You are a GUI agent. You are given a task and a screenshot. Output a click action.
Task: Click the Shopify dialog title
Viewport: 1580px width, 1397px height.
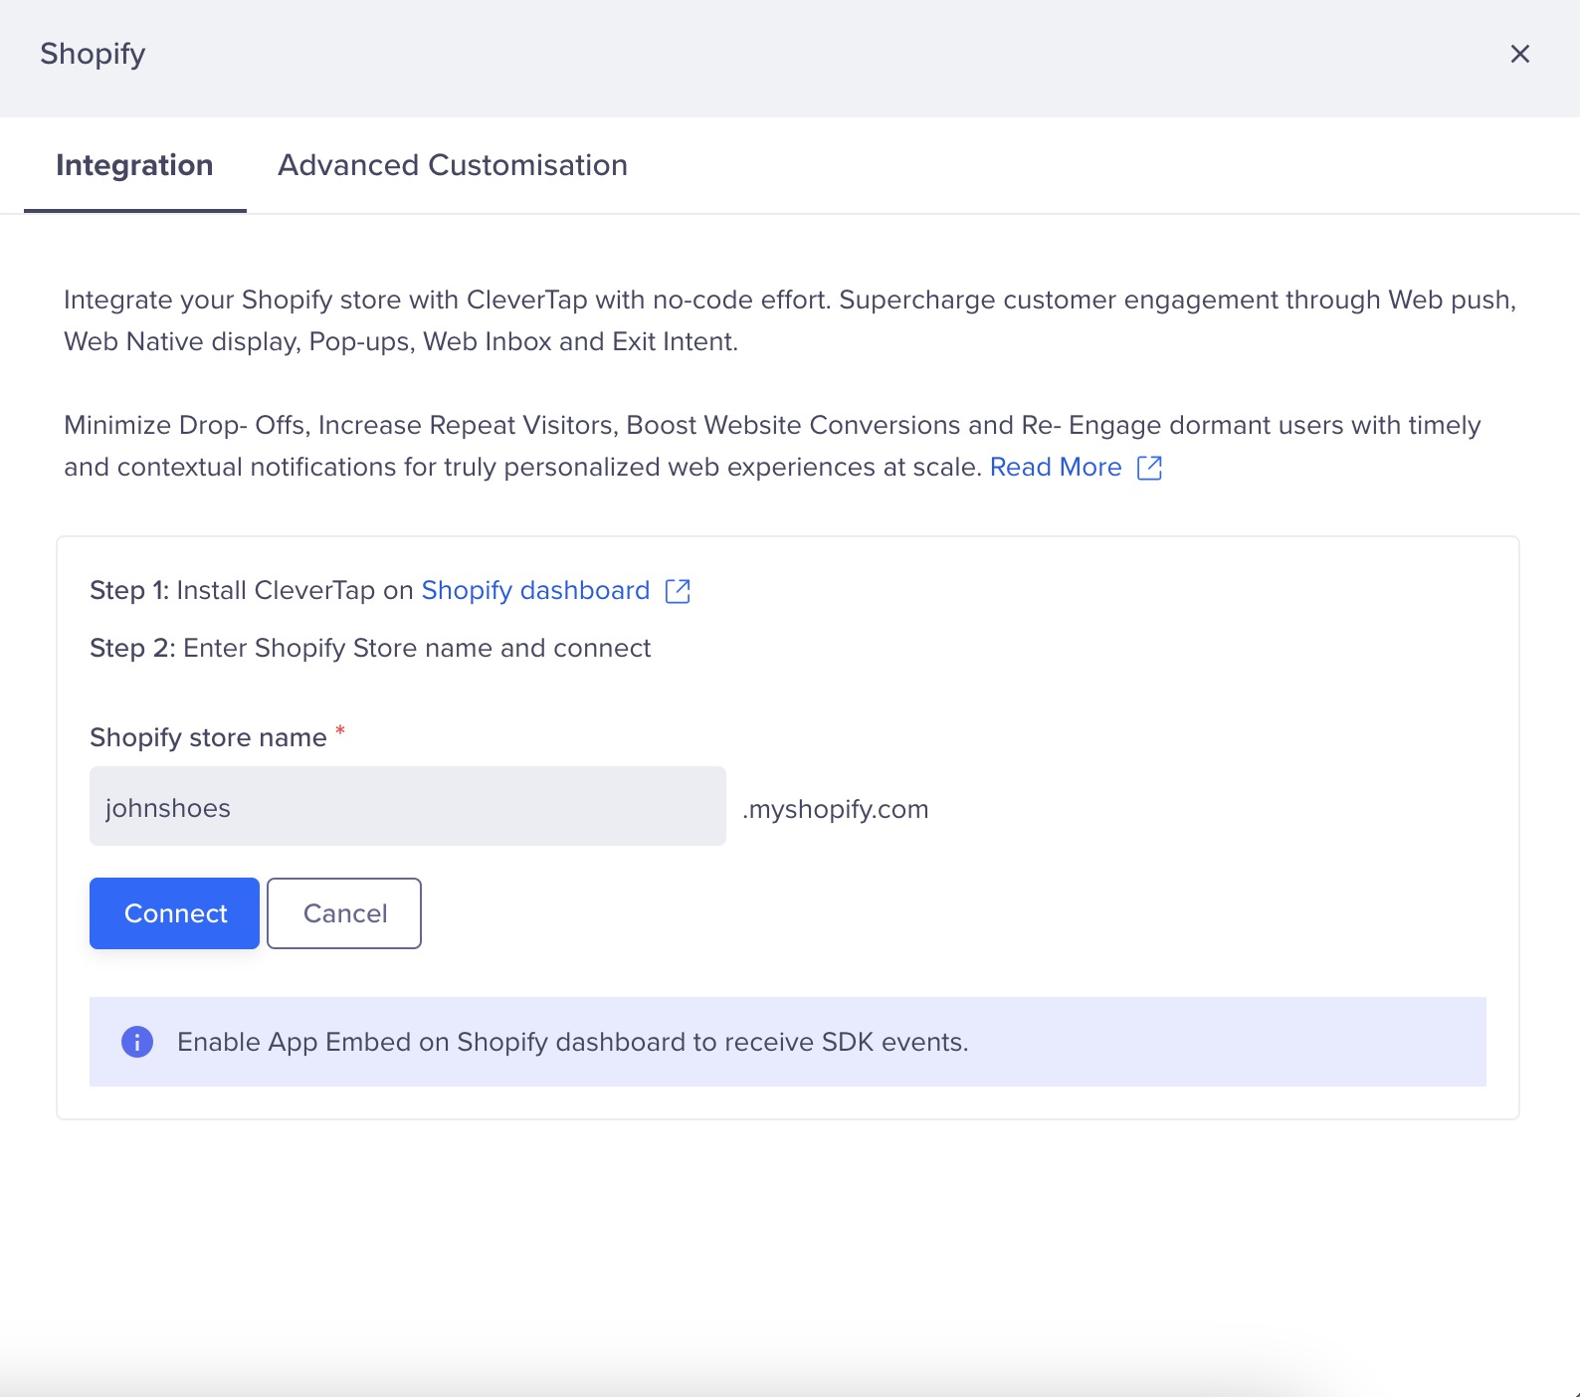point(93,54)
